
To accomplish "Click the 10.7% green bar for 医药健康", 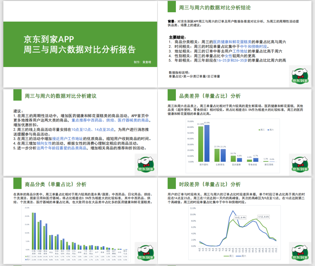I will (x=233, y=159).
